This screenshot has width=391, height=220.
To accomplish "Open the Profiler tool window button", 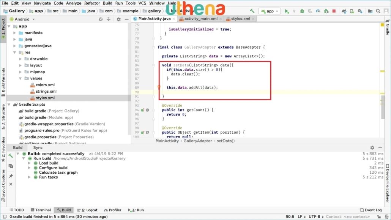I will (112, 210).
